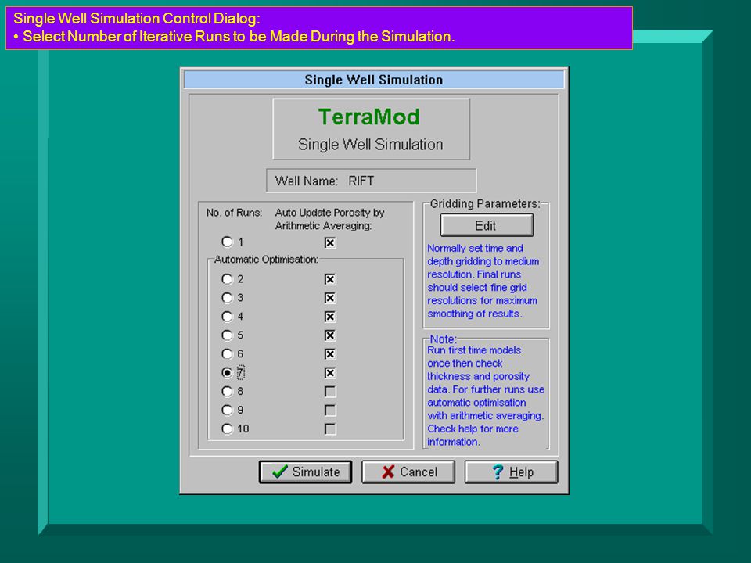Toggle averaging checkbox for run 6
This screenshot has height=563, width=751.
330,354
